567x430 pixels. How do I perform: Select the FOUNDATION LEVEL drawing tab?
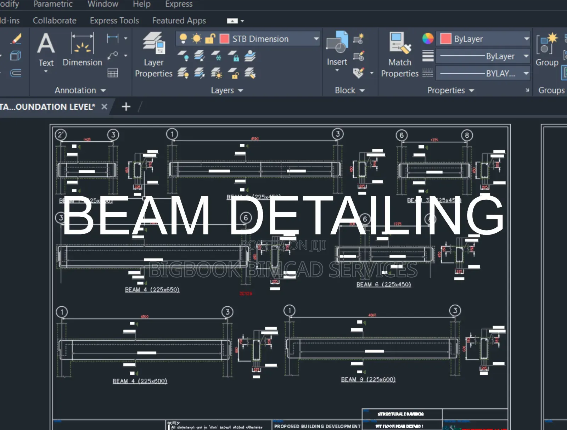click(x=48, y=107)
